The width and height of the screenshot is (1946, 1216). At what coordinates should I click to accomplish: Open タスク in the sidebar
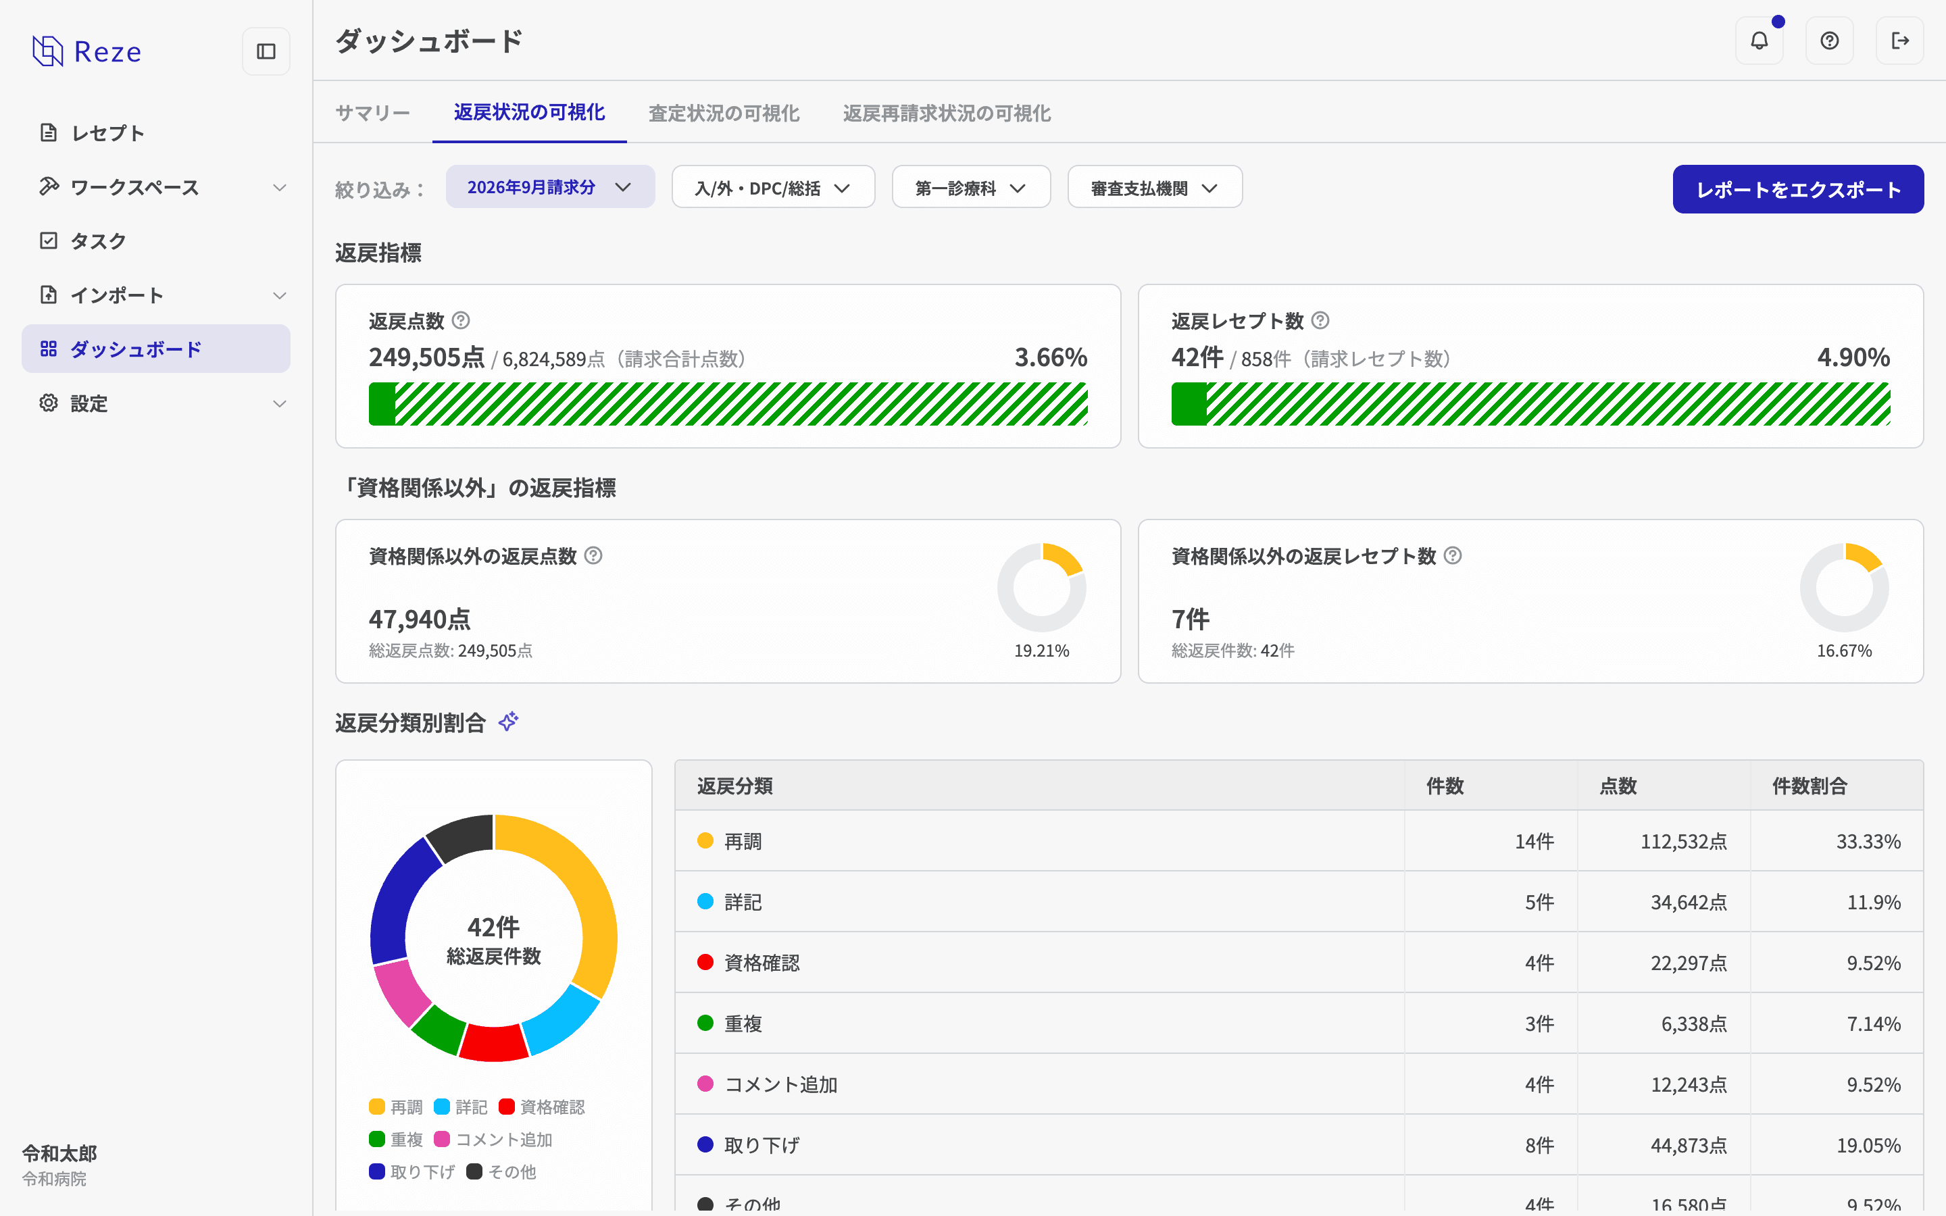pos(156,240)
